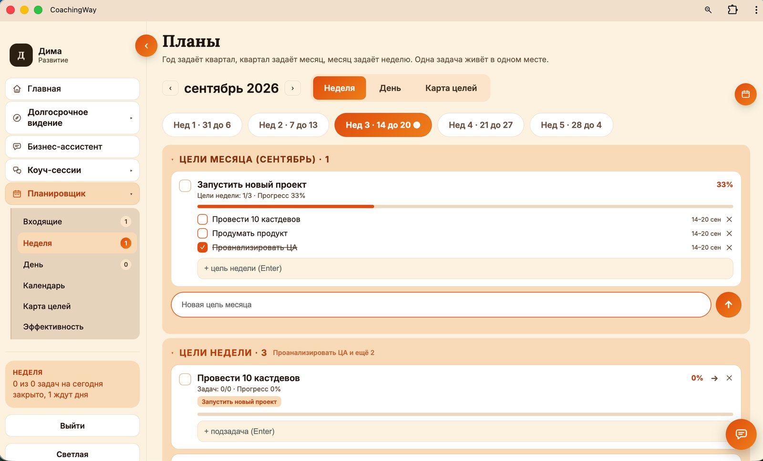Check the 'Продумать продукт' checkbox

[x=203, y=234]
